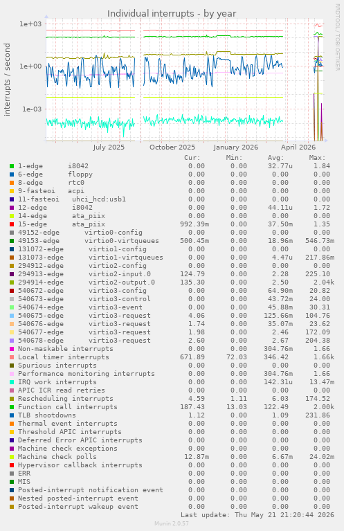
Task: Click the blue 6-edge floppy legend swatch
Action: point(12,174)
